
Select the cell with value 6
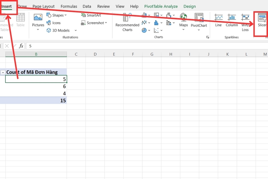point(36,86)
